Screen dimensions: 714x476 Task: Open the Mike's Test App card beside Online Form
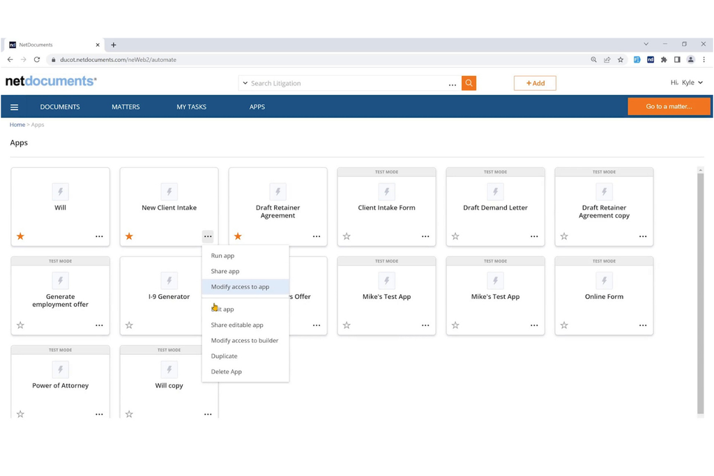[496, 295]
